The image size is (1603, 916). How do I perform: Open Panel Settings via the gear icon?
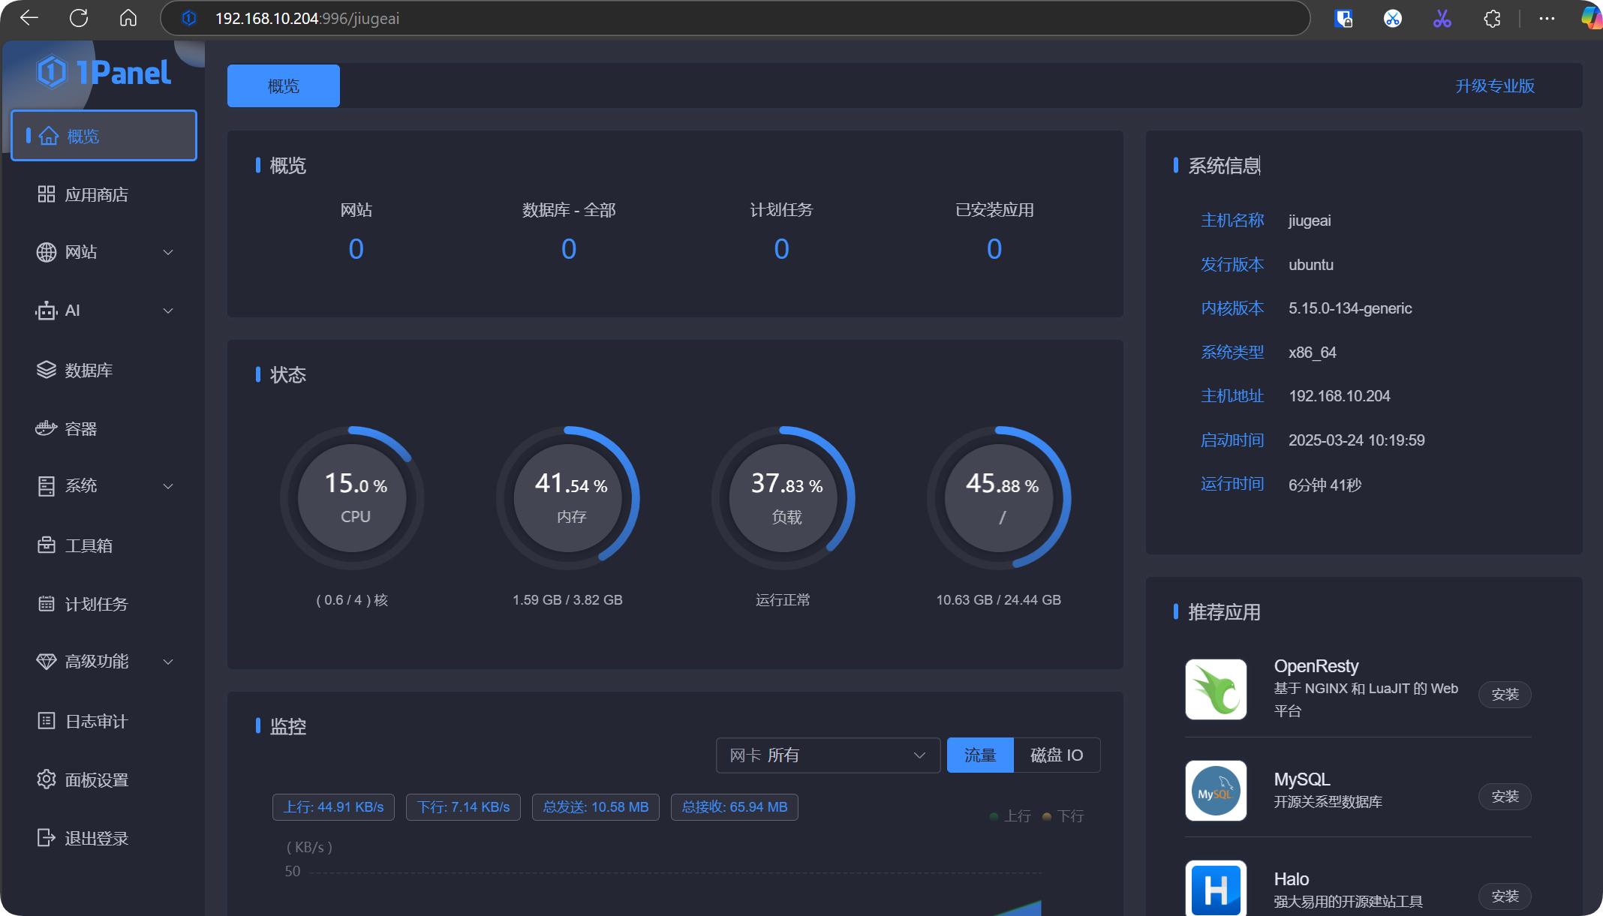point(47,779)
